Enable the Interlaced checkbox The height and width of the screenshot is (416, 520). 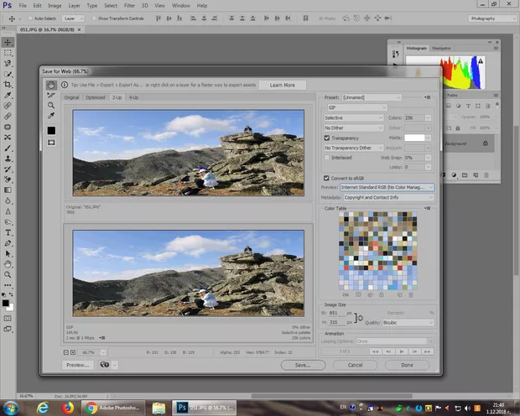(327, 157)
